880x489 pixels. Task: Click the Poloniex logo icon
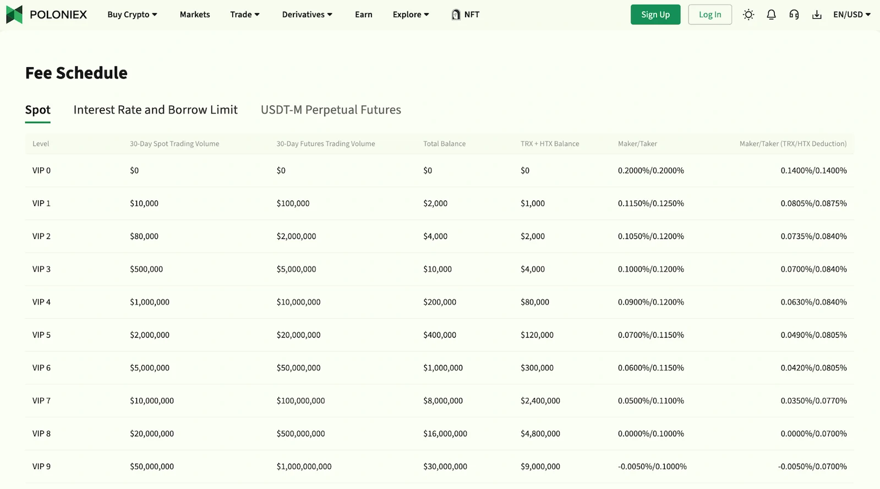point(14,15)
